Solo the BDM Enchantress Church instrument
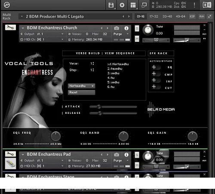 (x=137, y=28)
